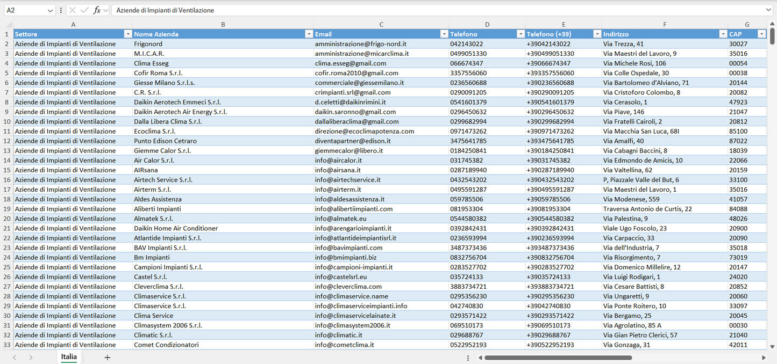This screenshot has height=364, width=777.
Task: Select cell info@aldesassistenza.it
Action: (381, 199)
